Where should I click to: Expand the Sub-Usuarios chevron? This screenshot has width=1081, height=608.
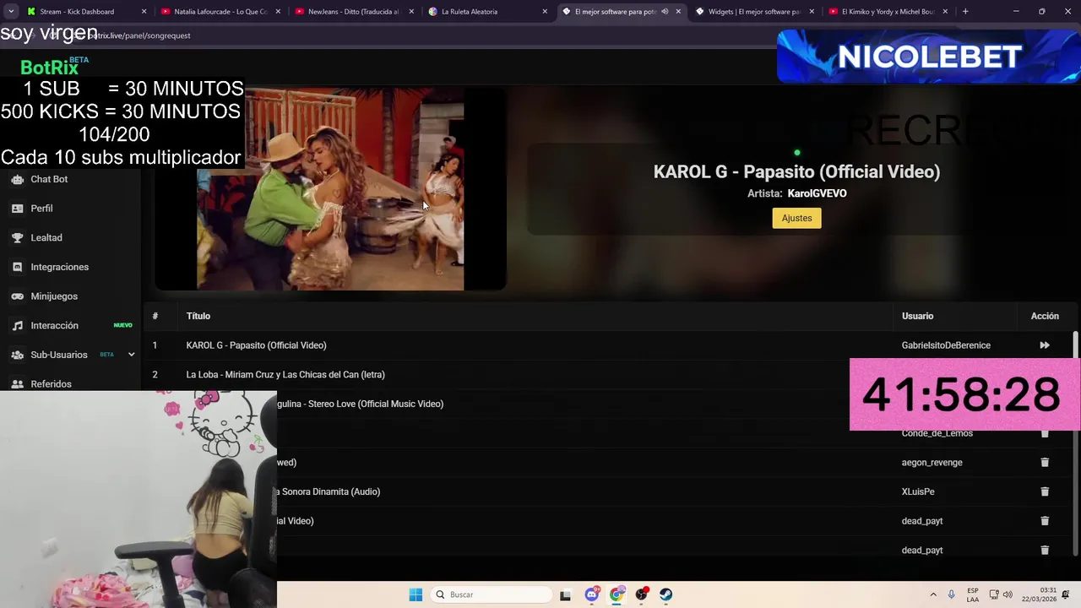(x=131, y=355)
